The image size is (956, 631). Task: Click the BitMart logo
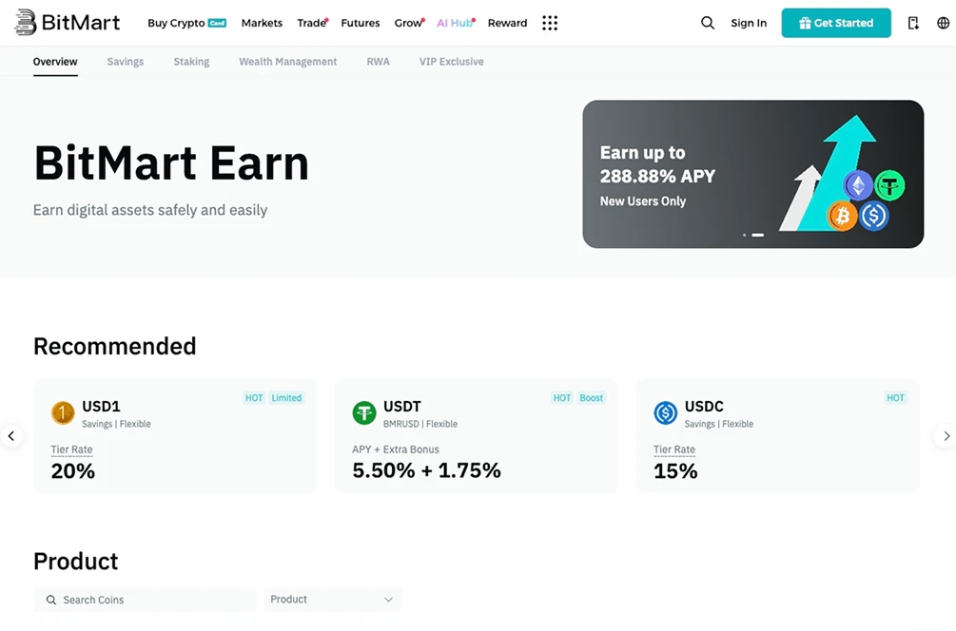pyautogui.click(x=67, y=22)
